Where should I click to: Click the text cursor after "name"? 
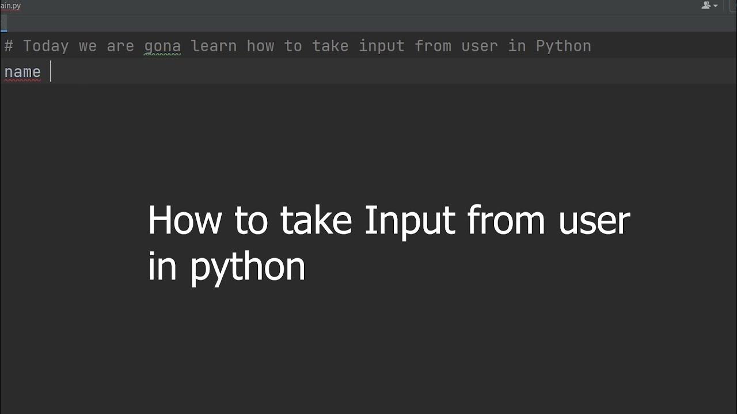51,72
